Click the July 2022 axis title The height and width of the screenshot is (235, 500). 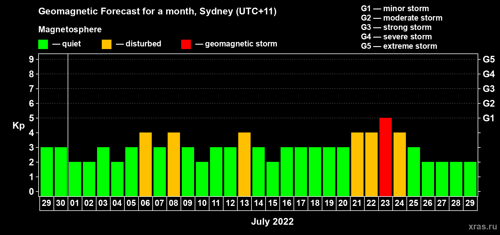[272, 221]
